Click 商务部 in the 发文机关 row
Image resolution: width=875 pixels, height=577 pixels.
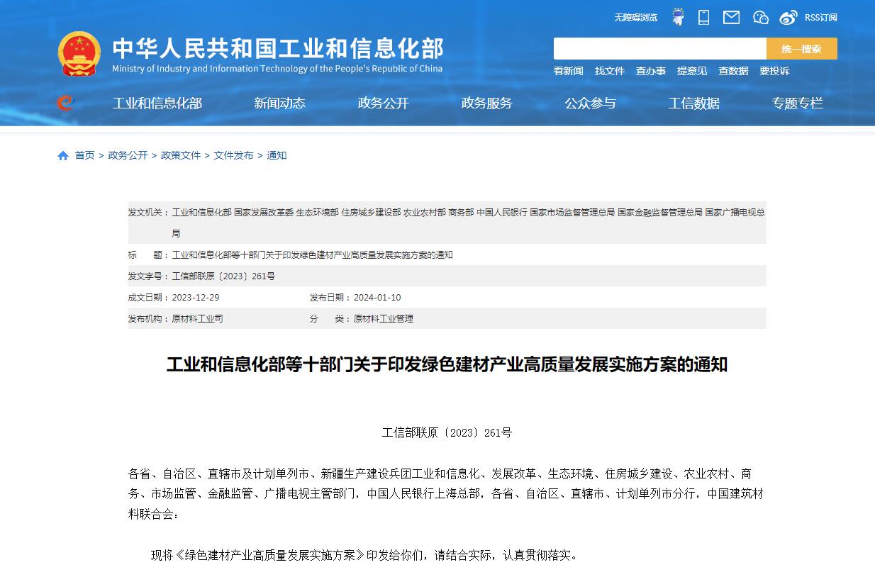tap(461, 212)
